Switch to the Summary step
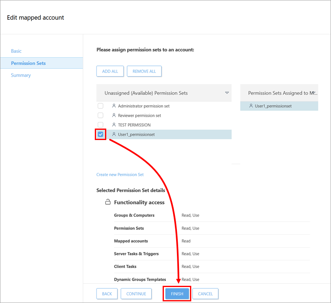The image size is (331, 303). click(21, 75)
